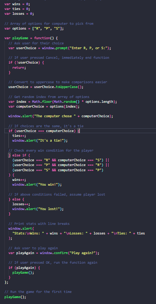
Task: Click the condition userChoice "P" and computerChoice "R"
Action: click(x=61, y=165)
